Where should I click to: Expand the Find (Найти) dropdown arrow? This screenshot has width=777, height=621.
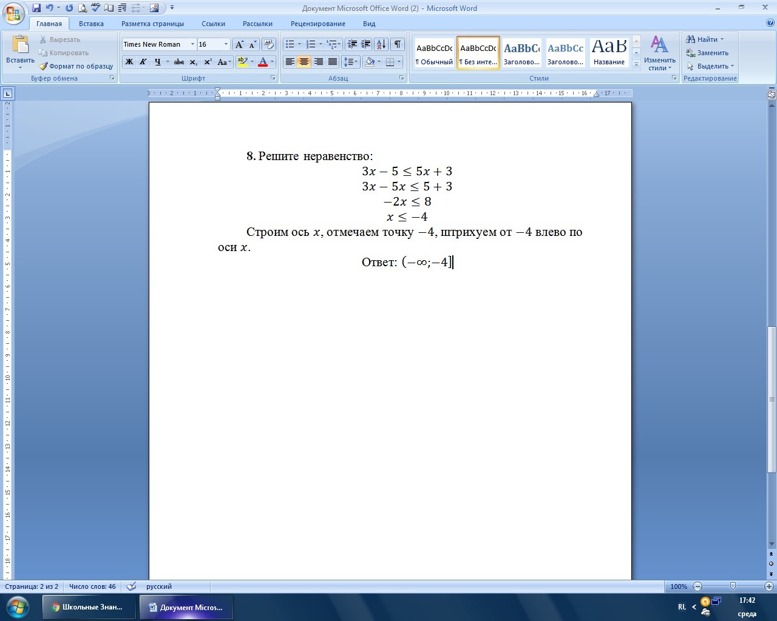click(722, 39)
